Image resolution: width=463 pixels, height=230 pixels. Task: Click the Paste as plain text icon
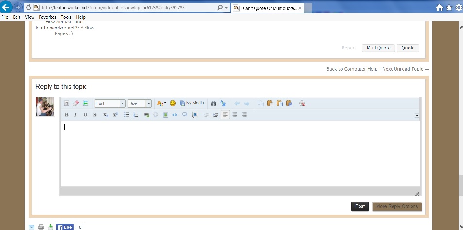[x=280, y=103]
